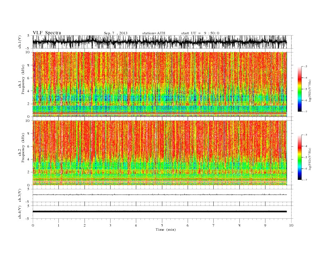Click the ch.3 flat waveform trace
328x253 pixels.
159,195
